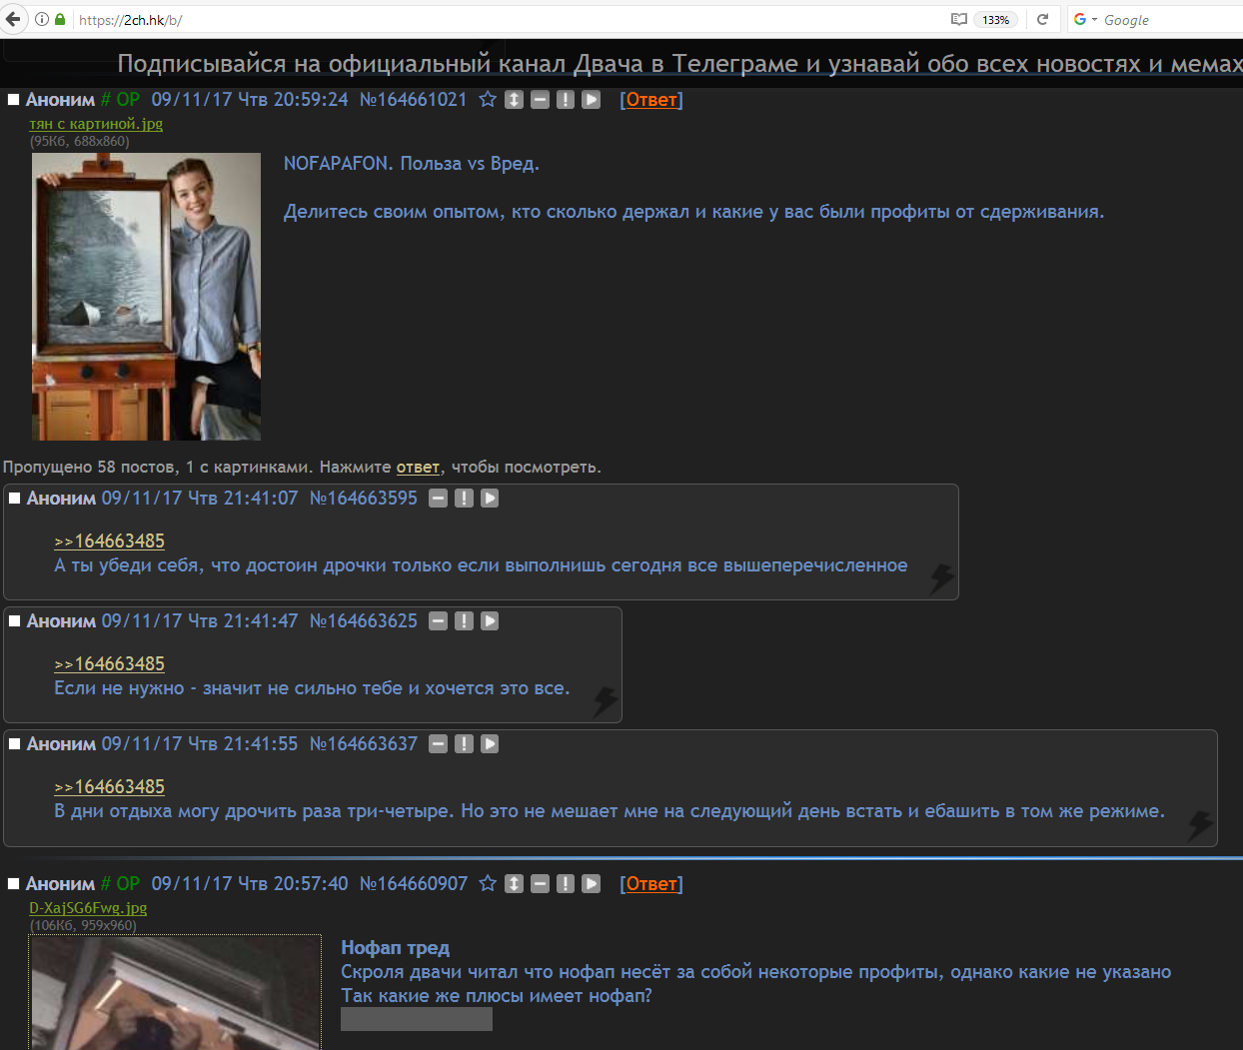Tick the checkbox for post №164661021

coord(14,99)
